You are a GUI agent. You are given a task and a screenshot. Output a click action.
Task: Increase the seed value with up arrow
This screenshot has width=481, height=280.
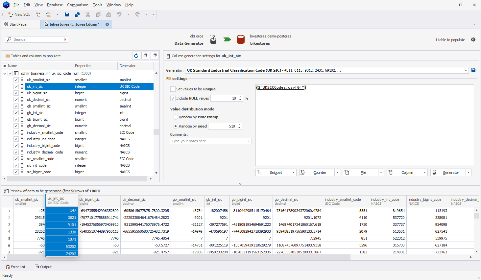[240, 125]
